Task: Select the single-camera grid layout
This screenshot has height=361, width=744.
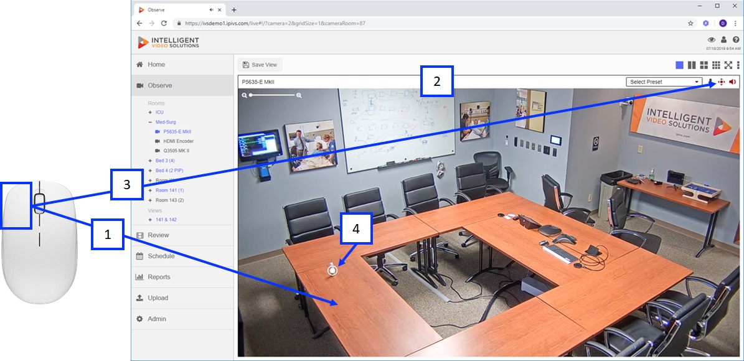Action: point(679,65)
